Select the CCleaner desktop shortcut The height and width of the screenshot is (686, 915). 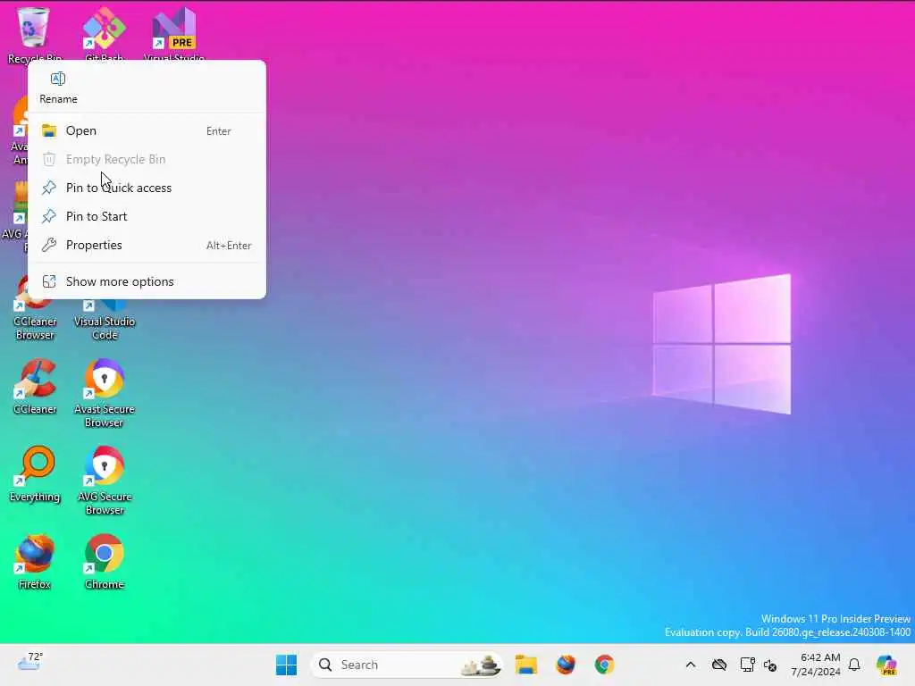click(35, 387)
